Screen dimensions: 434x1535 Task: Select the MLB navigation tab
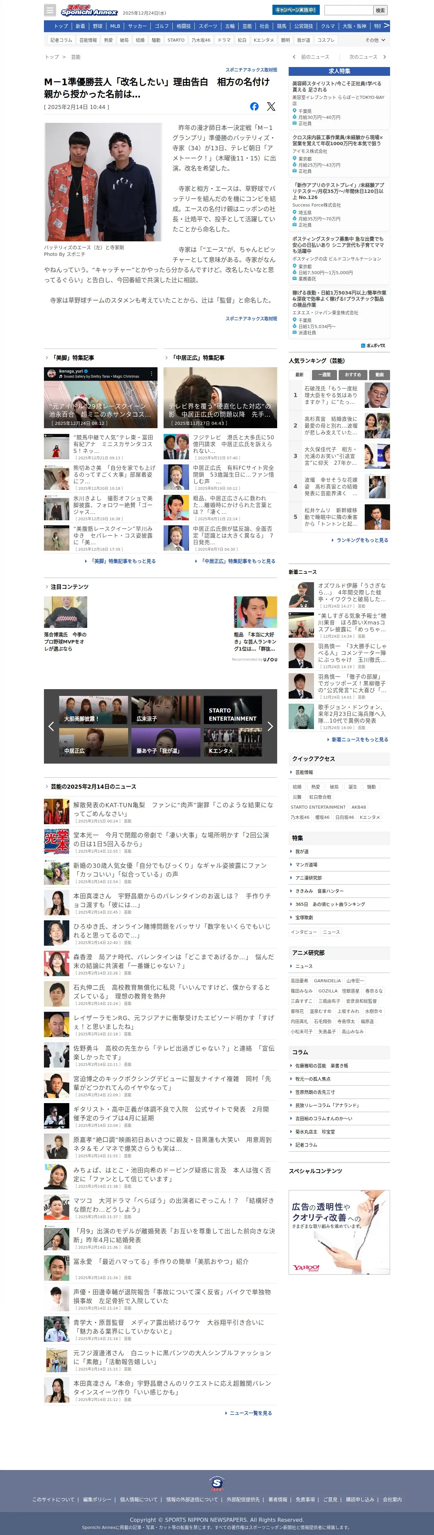tap(116, 26)
